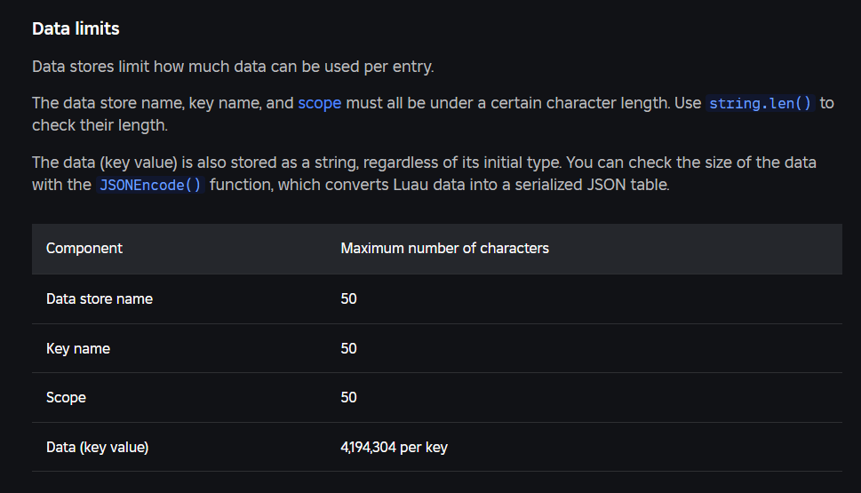861x493 pixels.
Task: Select the "Key name" table cell
Action: (78, 348)
